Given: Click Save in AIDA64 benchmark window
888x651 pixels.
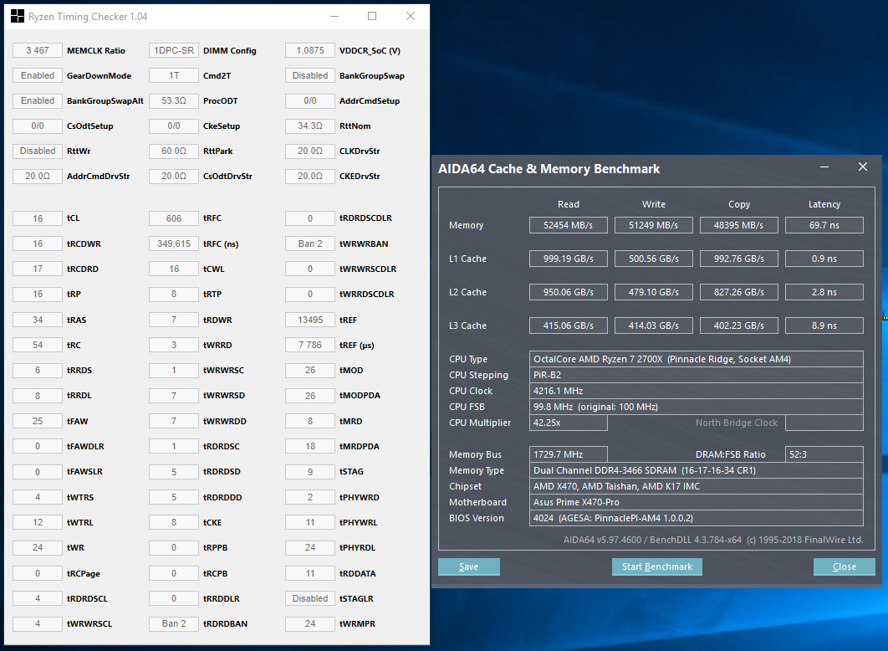Looking at the screenshot, I should [x=468, y=566].
